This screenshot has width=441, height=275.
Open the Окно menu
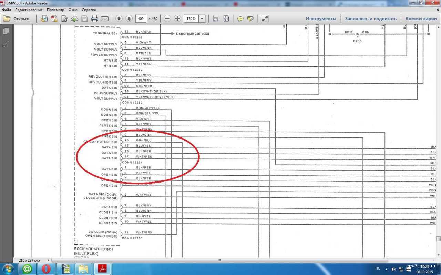click(73, 10)
